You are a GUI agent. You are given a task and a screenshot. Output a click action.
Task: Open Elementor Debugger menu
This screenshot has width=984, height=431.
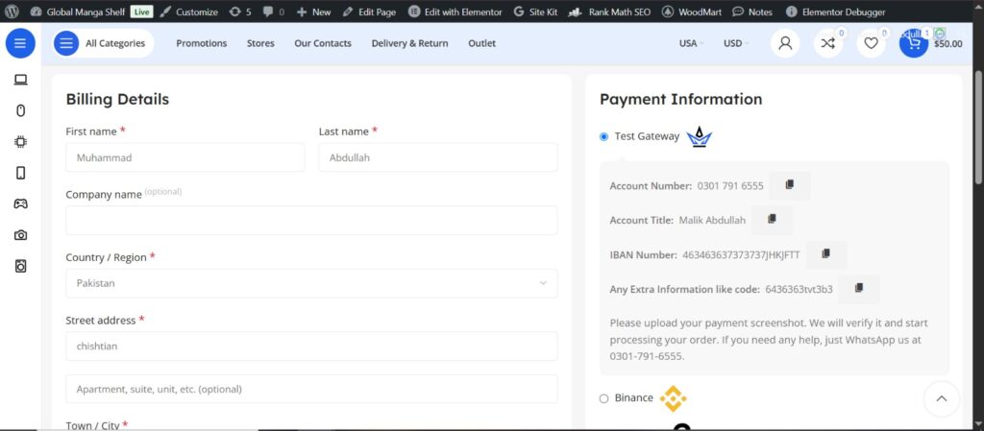(836, 12)
